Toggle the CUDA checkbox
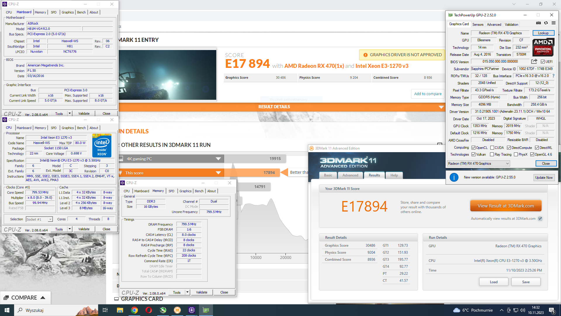 click(x=492, y=148)
